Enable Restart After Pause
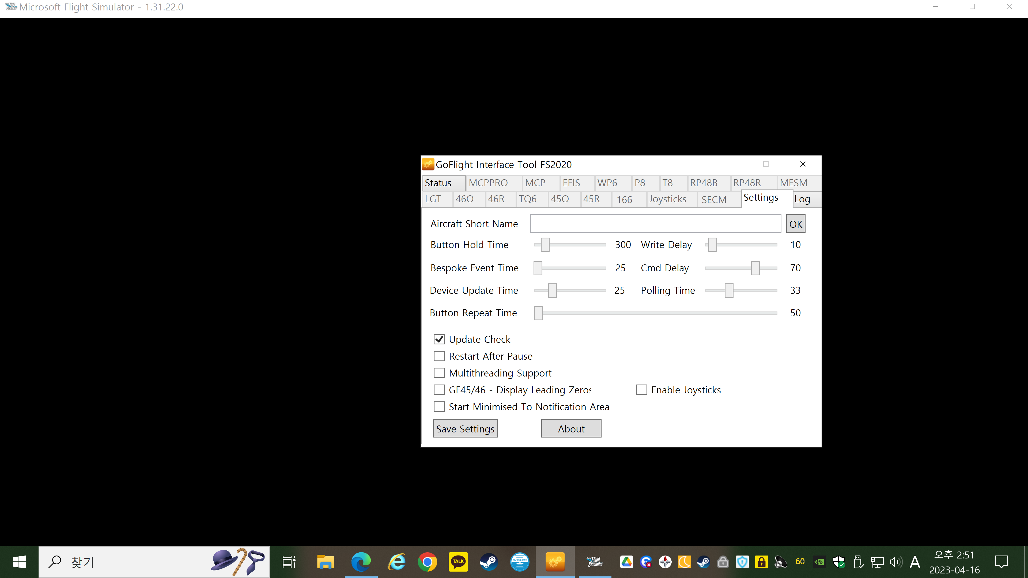The image size is (1028, 578). pos(439,356)
